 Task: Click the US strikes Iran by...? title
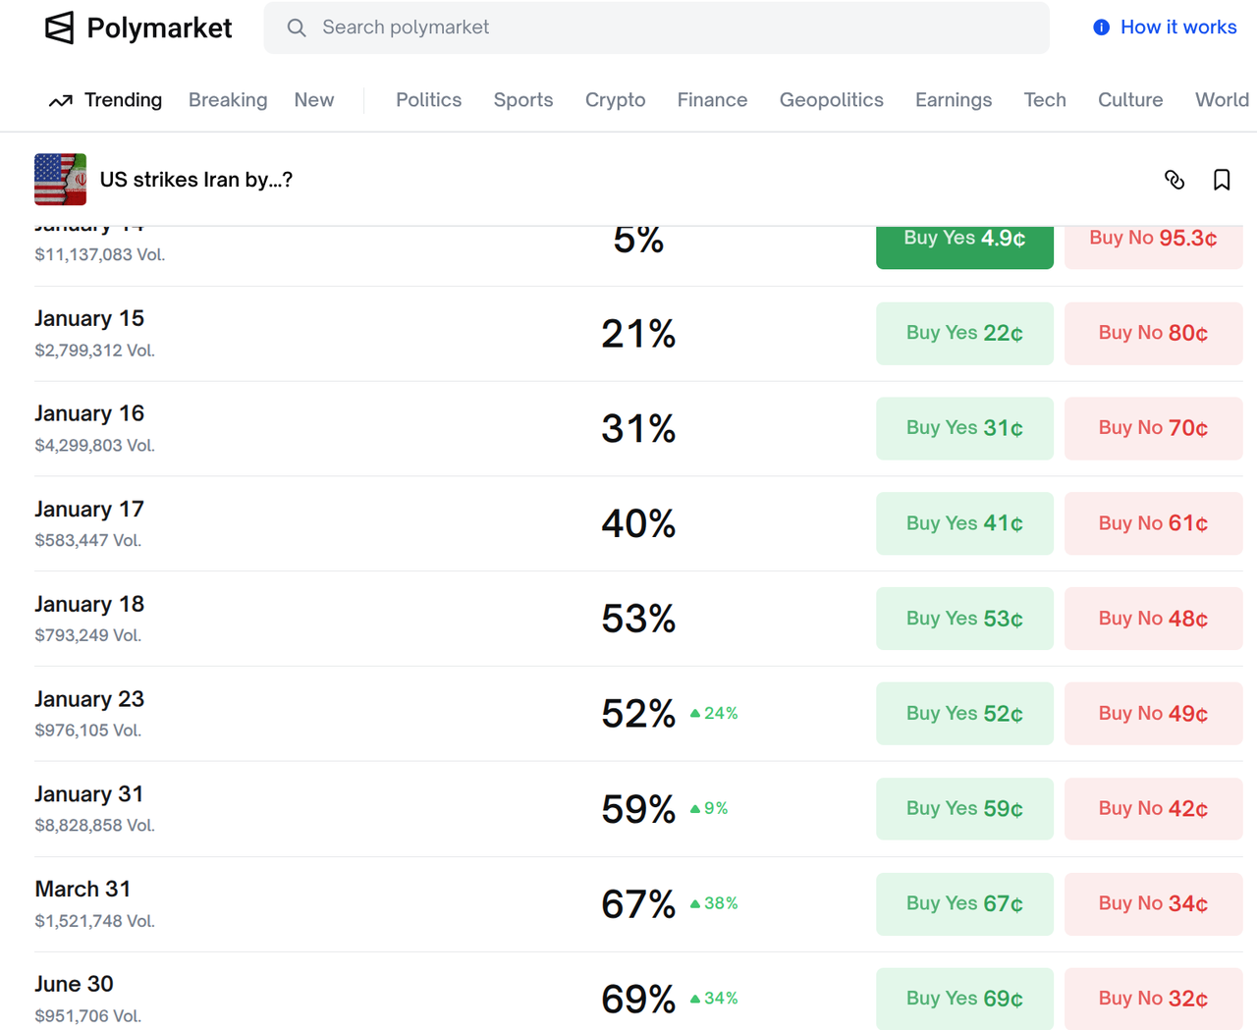point(196,180)
